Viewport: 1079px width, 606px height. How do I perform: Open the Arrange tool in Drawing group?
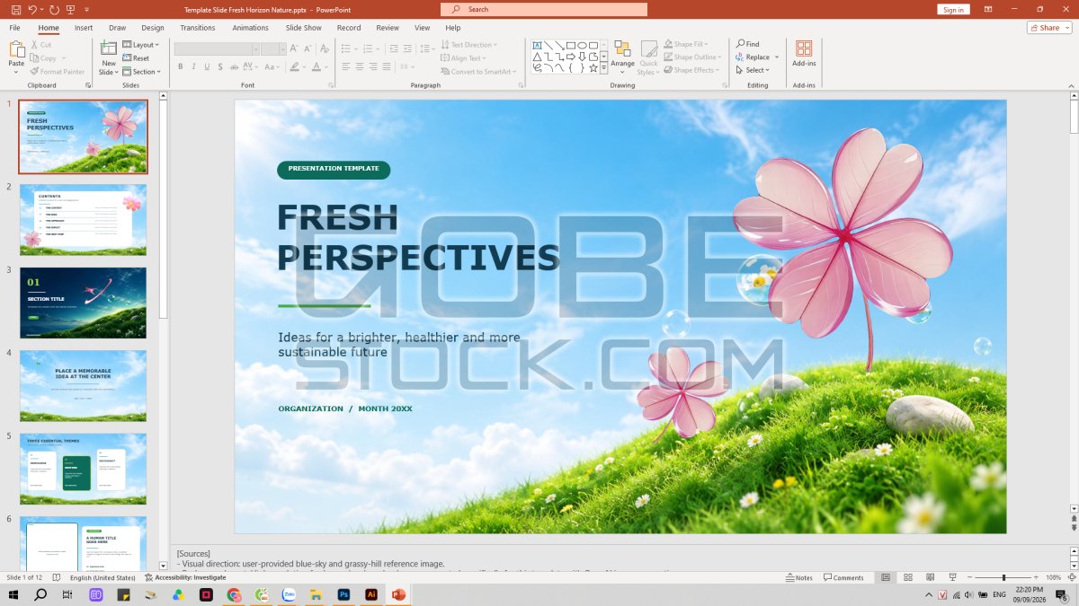(x=622, y=56)
